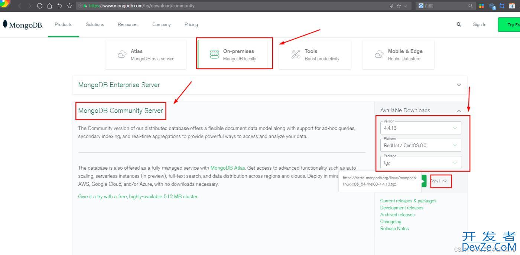Screen dimensions: 520x255
Task: Click the Tools wrench icon
Action: [296, 54]
